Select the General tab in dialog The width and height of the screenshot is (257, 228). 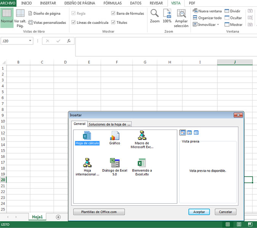(80, 124)
